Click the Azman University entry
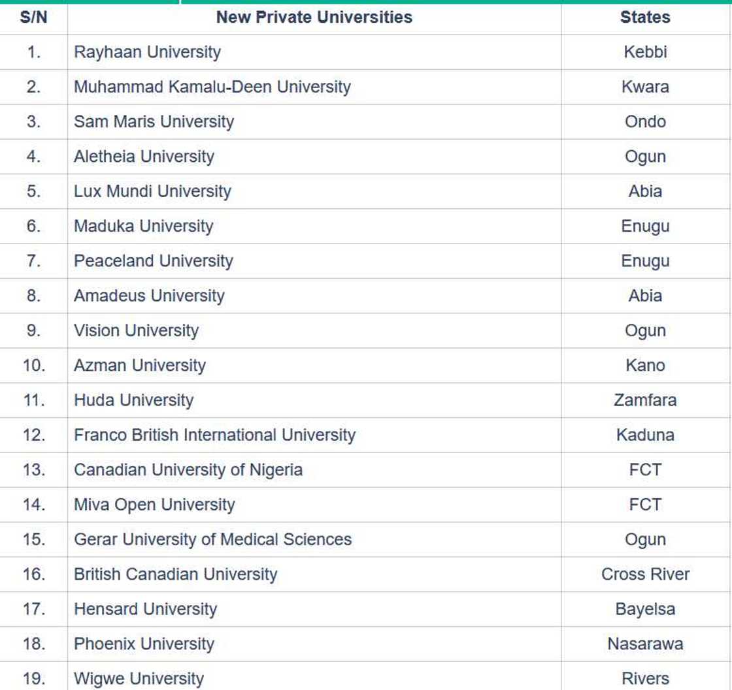The height and width of the screenshot is (690, 732). 139,365
